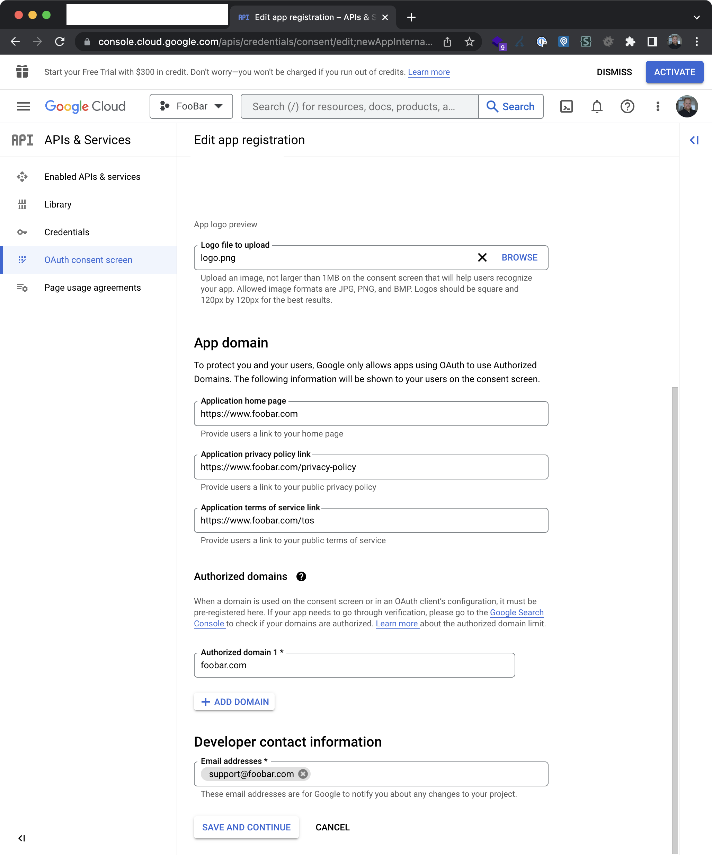Focus the Application home page field
The width and height of the screenshot is (712, 855).
point(371,414)
